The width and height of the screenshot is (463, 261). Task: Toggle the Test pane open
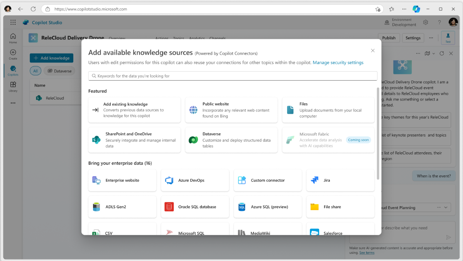point(448,37)
